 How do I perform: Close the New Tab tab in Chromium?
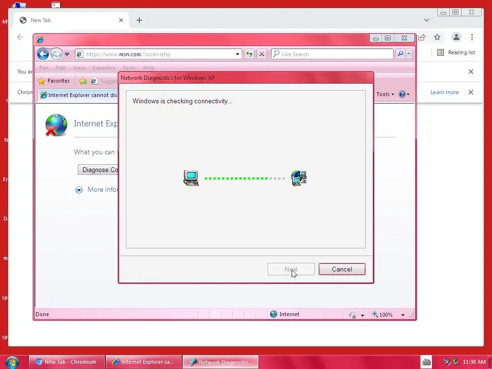(x=121, y=20)
